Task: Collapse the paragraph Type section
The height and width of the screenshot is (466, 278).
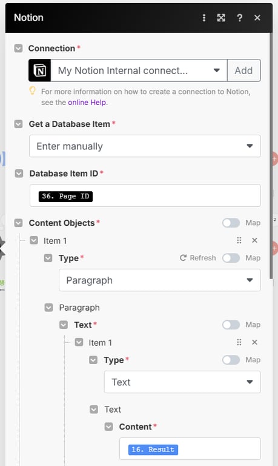Action: coord(48,258)
